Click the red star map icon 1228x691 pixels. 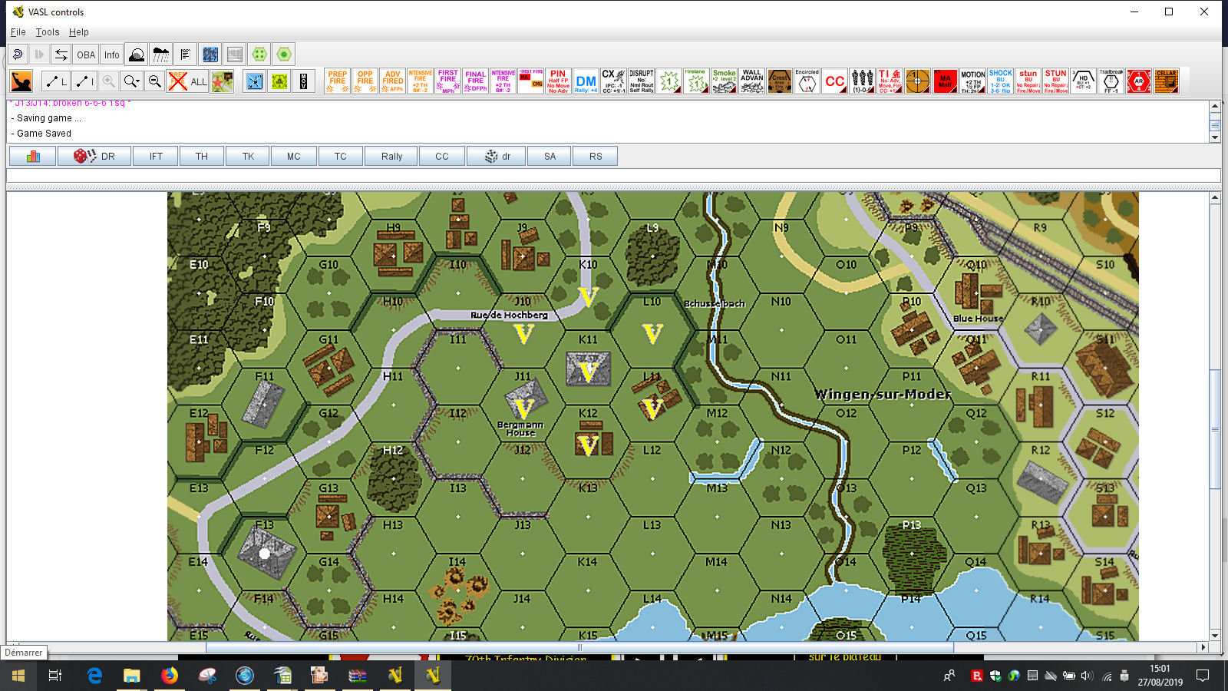point(223,81)
